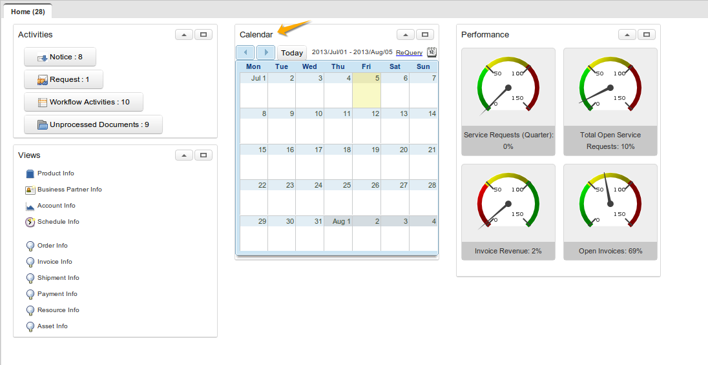Open the calendar date picker icon
This screenshot has height=365, width=708.
coord(432,52)
